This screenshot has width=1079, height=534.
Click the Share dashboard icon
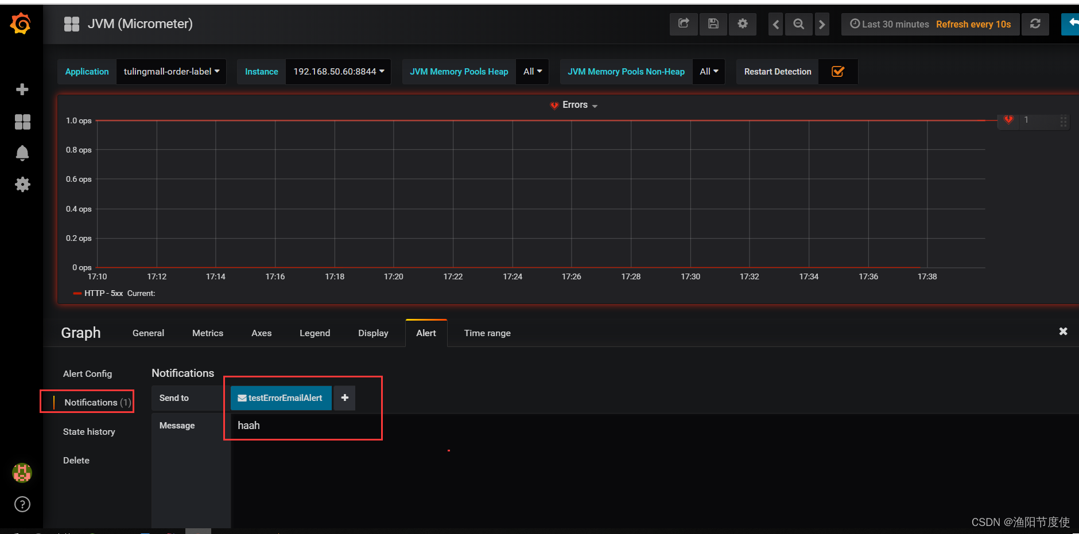pyautogui.click(x=684, y=24)
